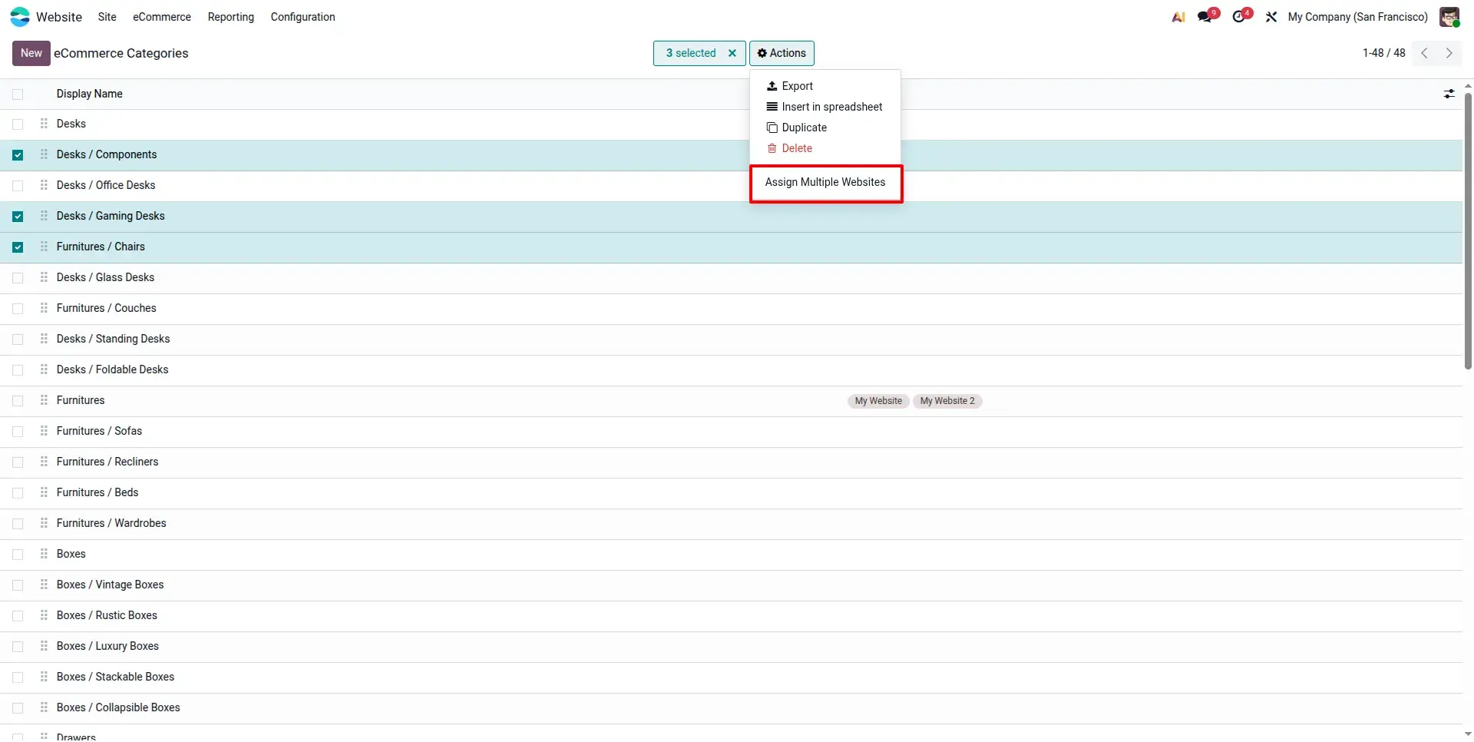1474x742 pixels.
Task: Choose Insert in spreadsheet
Action: (825, 107)
